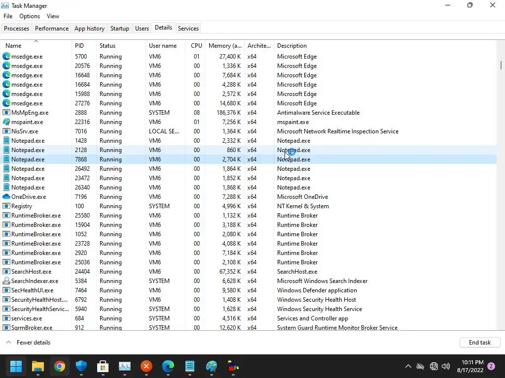Image resolution: width=505 pixels, height=378 pixels.
Task: Click the colorful last taskbar app icon
Action: tap(233, 366)
